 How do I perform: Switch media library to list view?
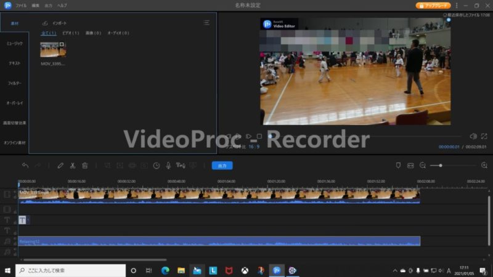coord(206,23)
